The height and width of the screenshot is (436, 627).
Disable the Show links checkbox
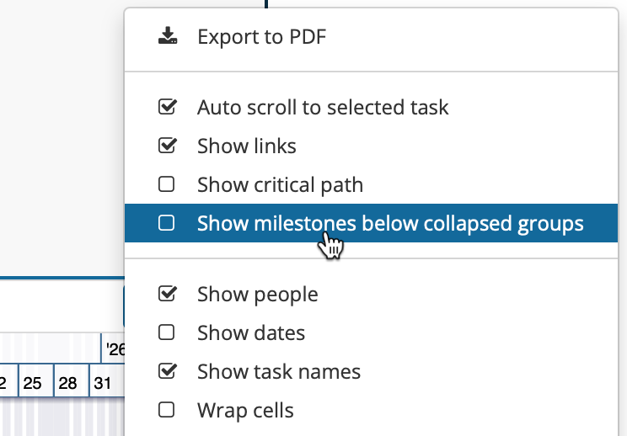167,146
